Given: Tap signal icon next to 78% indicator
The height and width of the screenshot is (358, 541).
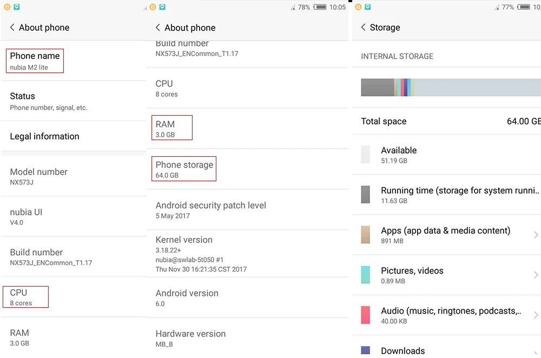Looking at the screenshot, I should click(x=293, y=7).
